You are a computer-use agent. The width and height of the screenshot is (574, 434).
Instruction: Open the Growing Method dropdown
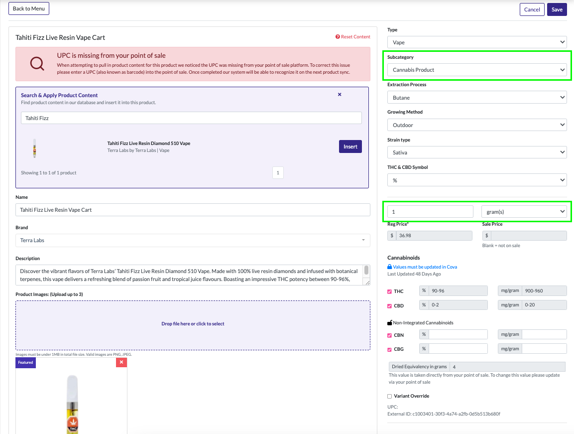pyautogui.click(x=477, y=125)
